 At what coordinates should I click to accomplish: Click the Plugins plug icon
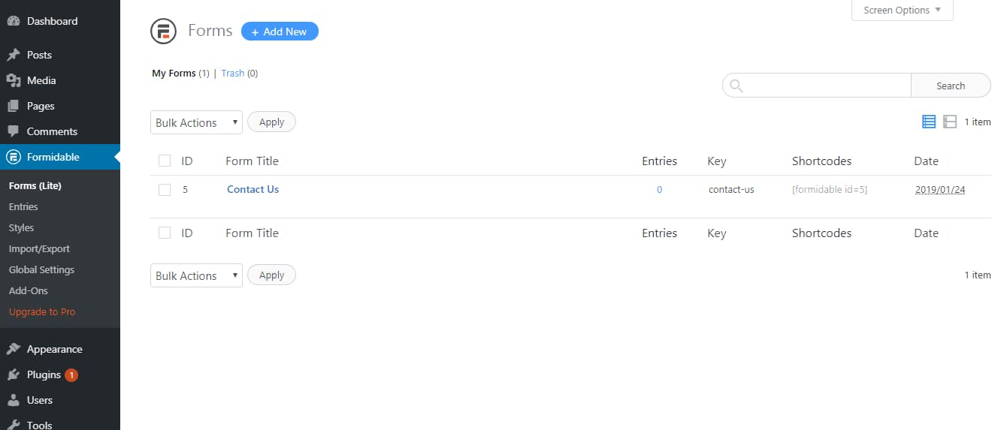click(x=13, y=374)
